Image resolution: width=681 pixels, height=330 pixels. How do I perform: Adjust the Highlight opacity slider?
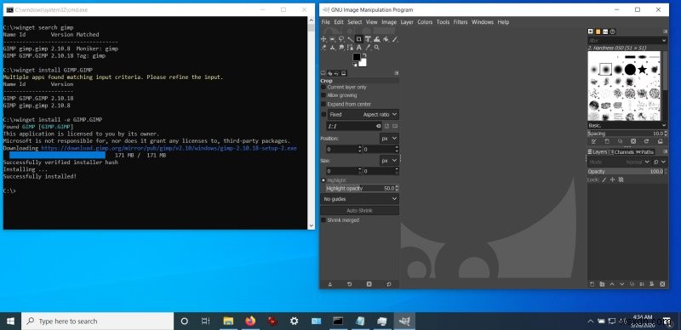point(363,189)
